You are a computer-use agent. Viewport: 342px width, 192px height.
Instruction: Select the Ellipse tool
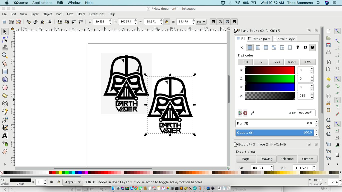coord(5,87)
